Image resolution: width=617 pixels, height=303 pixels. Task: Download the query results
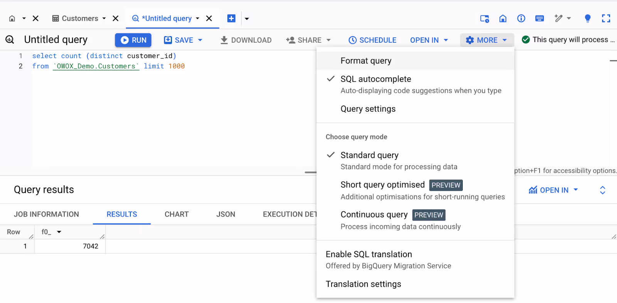click(x=246, y=40)
